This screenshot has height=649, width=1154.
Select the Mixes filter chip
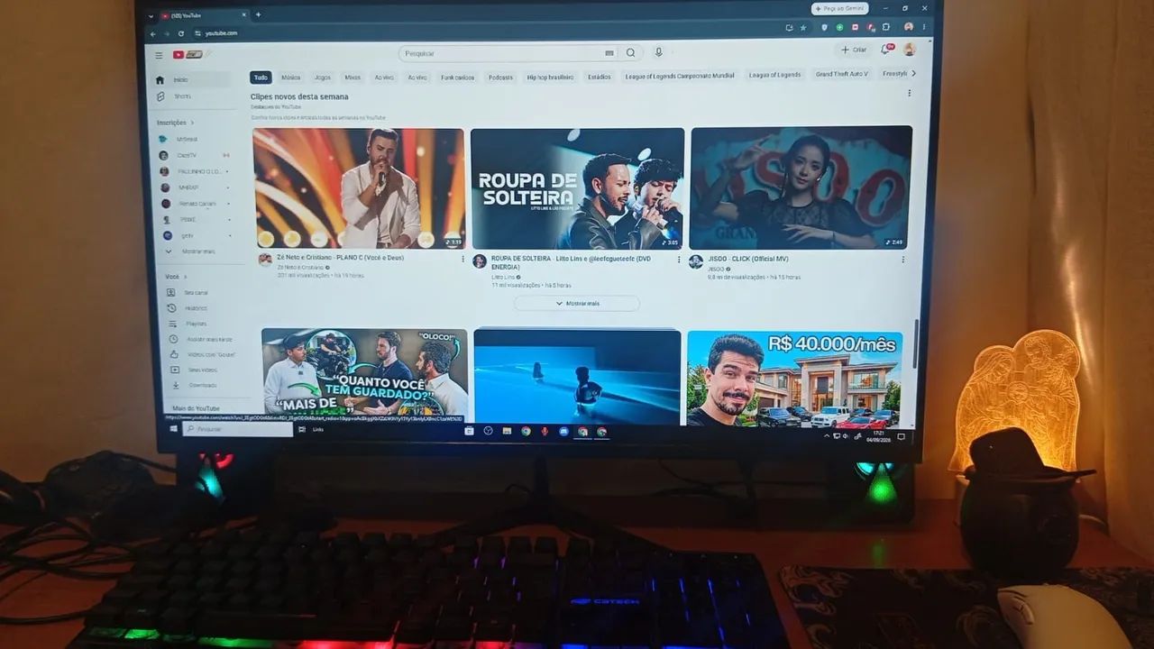(353, 78)
